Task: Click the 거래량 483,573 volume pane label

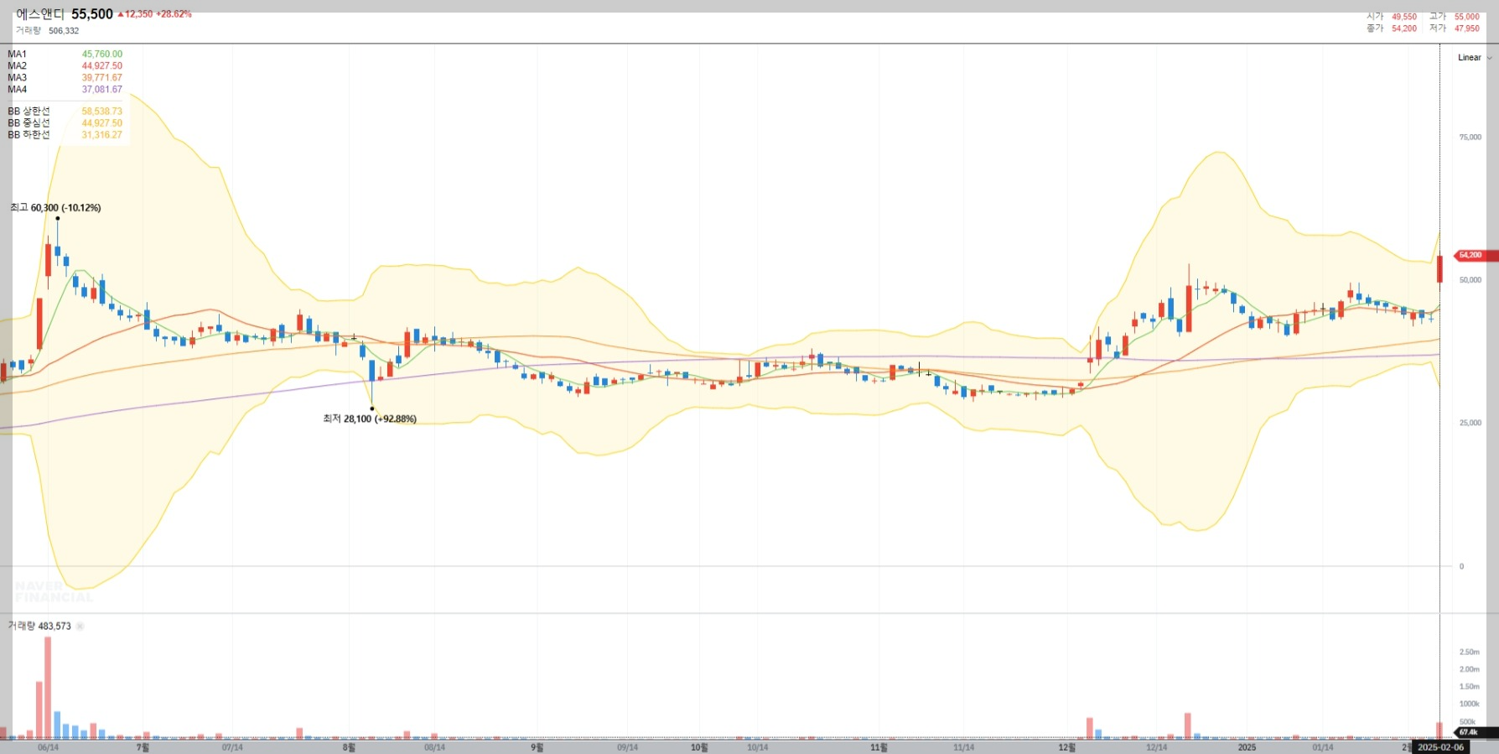Action: pyautogui.click(x=39, y=627)
